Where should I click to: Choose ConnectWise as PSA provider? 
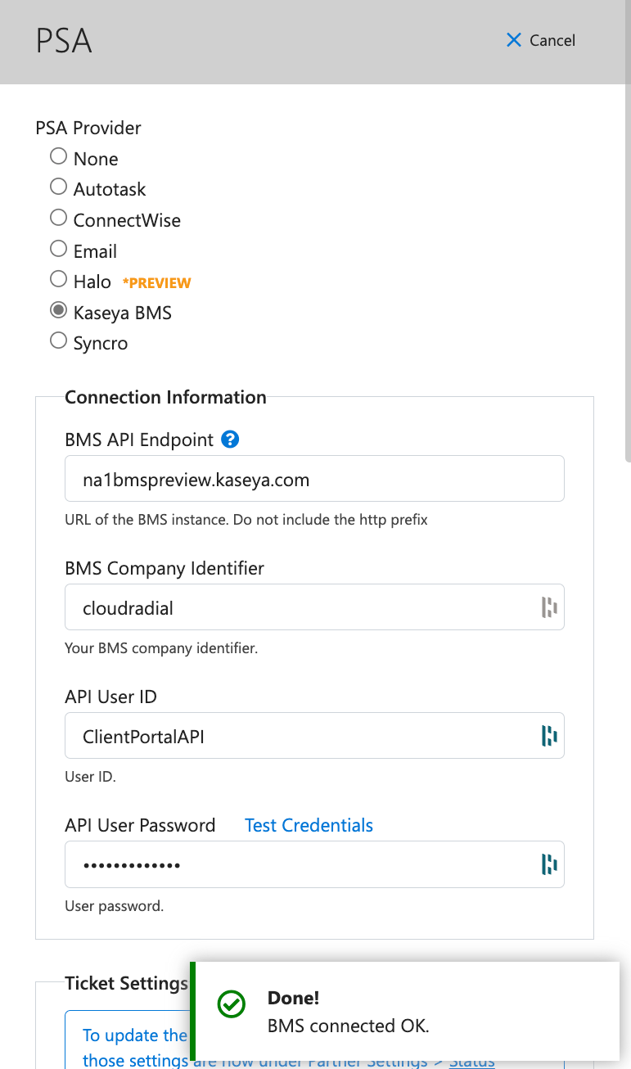click(x=58, y=218)
